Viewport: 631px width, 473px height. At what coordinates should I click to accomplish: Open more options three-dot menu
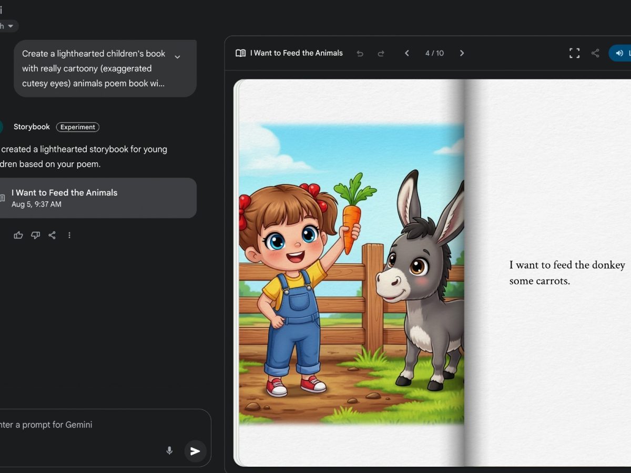[69, 235]
